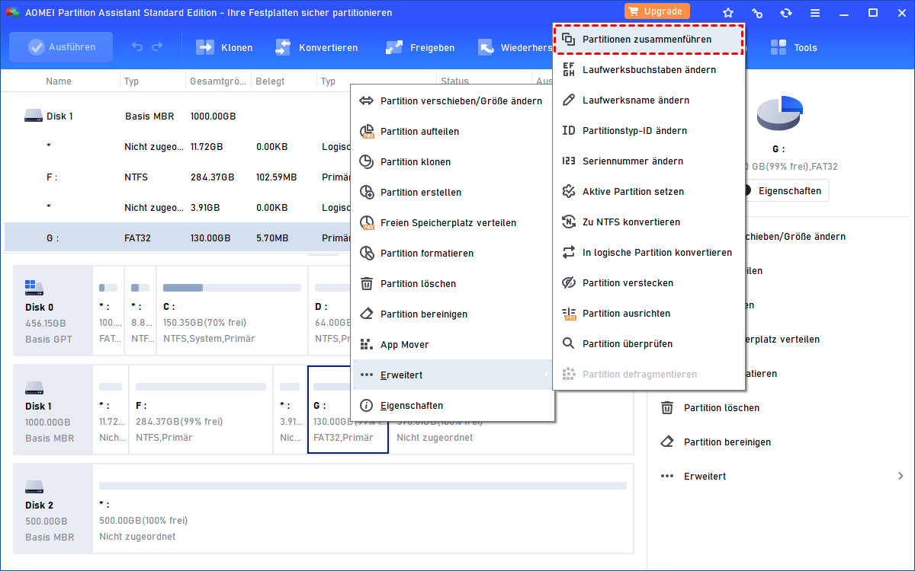Click the redo arrow icon in toolbar

pyautogui.click(x=157, y=47)
